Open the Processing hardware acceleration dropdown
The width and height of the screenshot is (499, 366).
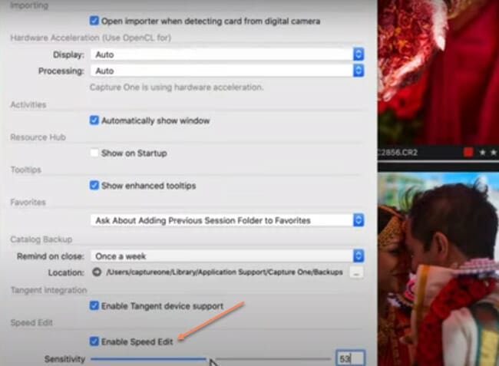click(x=227, y=71)
